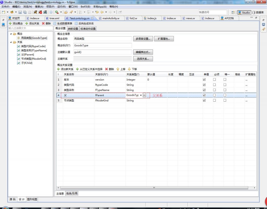Click the 编辑表达式... button

pyautogui.click(x=143, y=52)
